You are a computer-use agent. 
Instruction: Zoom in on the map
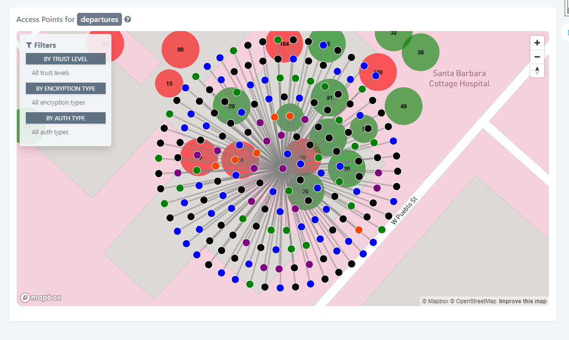pos(537,43)
